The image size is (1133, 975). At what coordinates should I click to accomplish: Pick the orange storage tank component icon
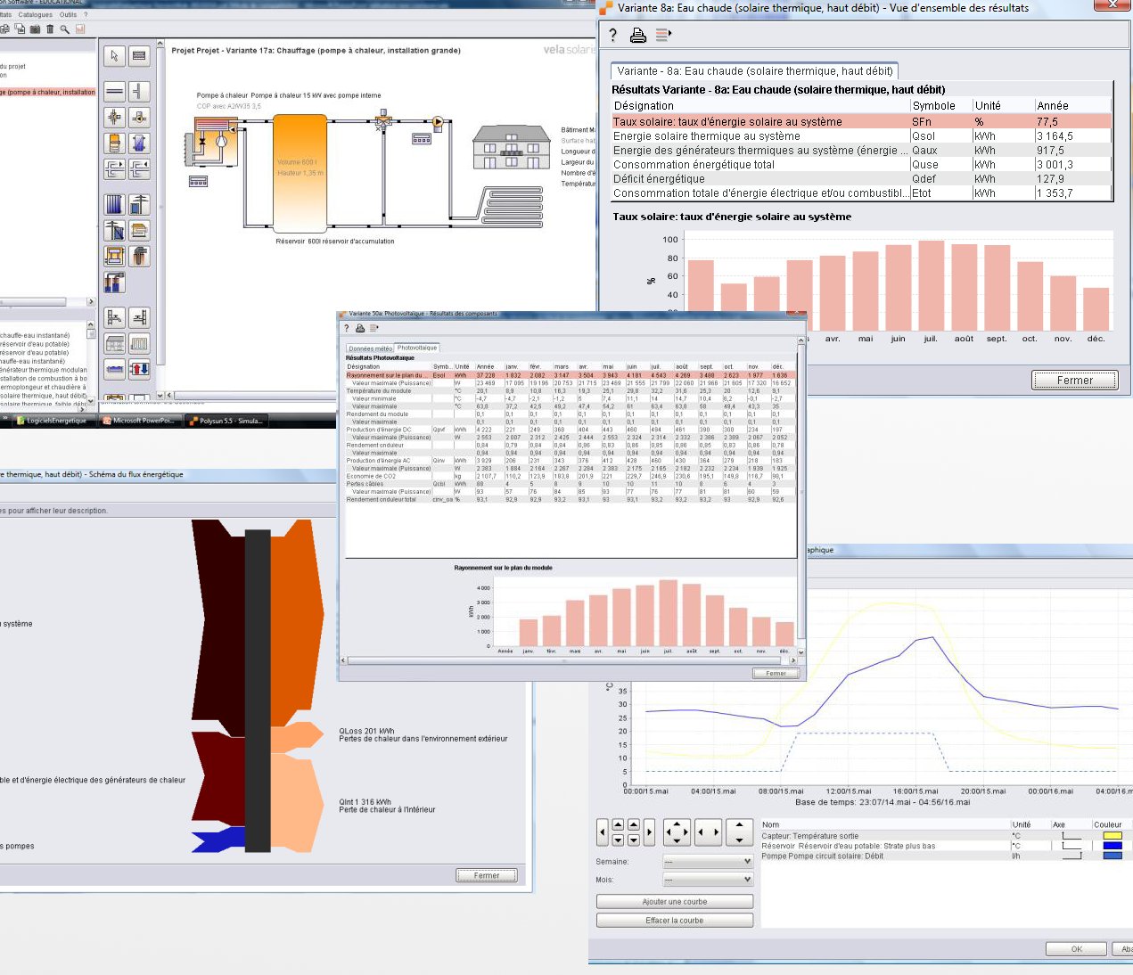[x=114, y=143]
